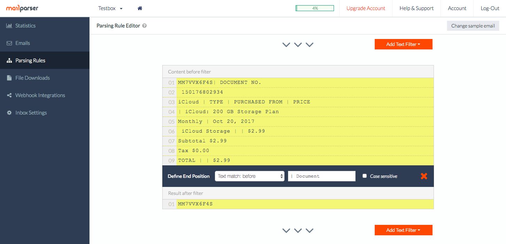Click the Statistics bar chart icon

pyautogui.click(x=9, y=26)
